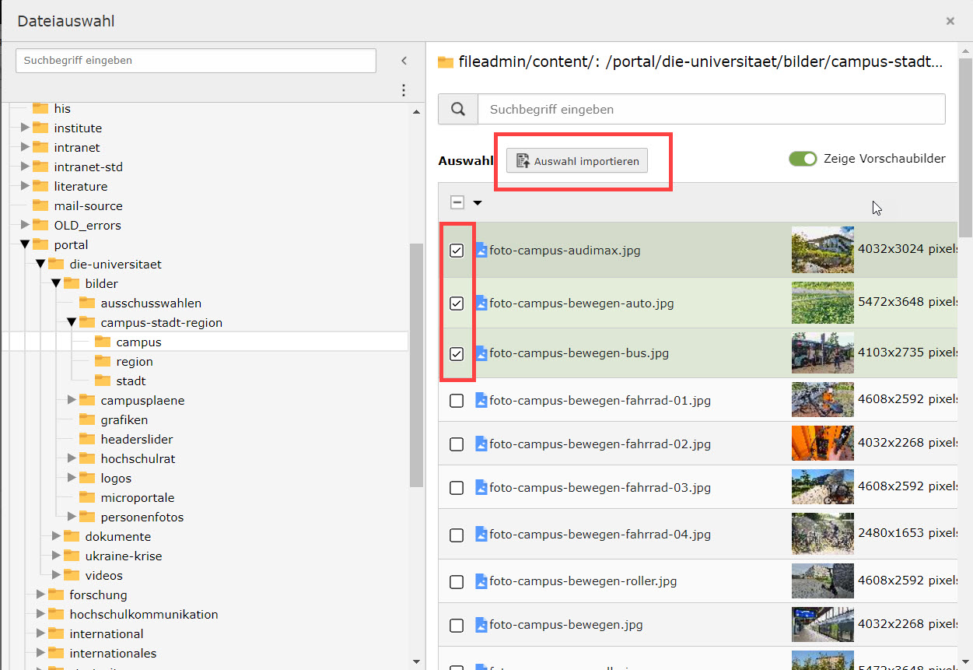Open the foto-campus-bewegen-fahrrad-03.jpg file name
The image size is (973, 670).
600,488
